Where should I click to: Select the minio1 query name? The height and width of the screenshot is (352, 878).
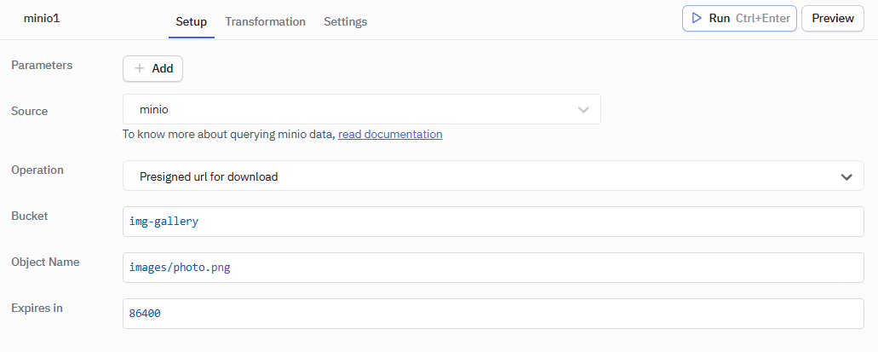(41, 18)
